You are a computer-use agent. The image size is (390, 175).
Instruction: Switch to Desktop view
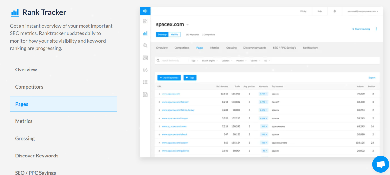(x=162, y=34)
